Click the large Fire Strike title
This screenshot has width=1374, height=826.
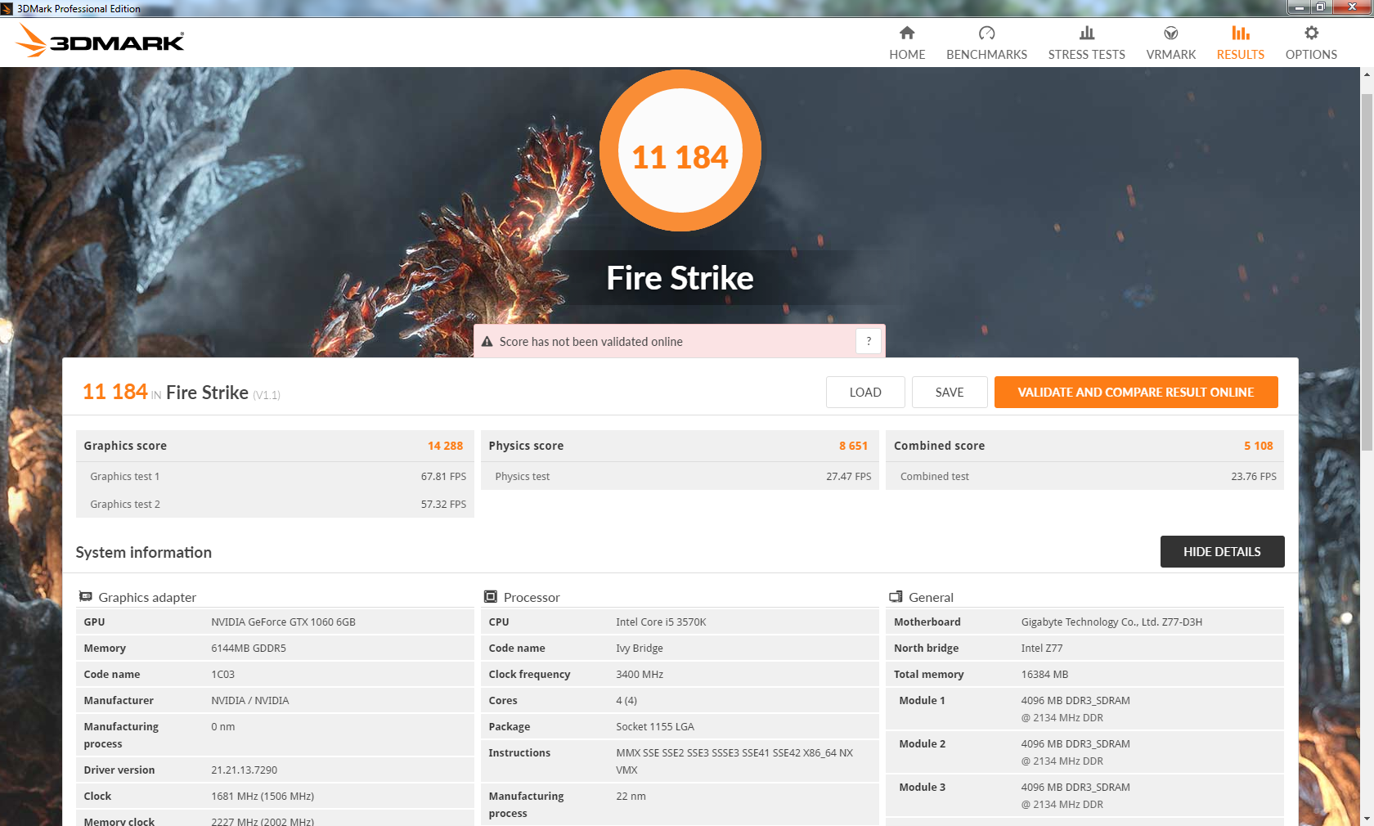click(x=680, y=278)
